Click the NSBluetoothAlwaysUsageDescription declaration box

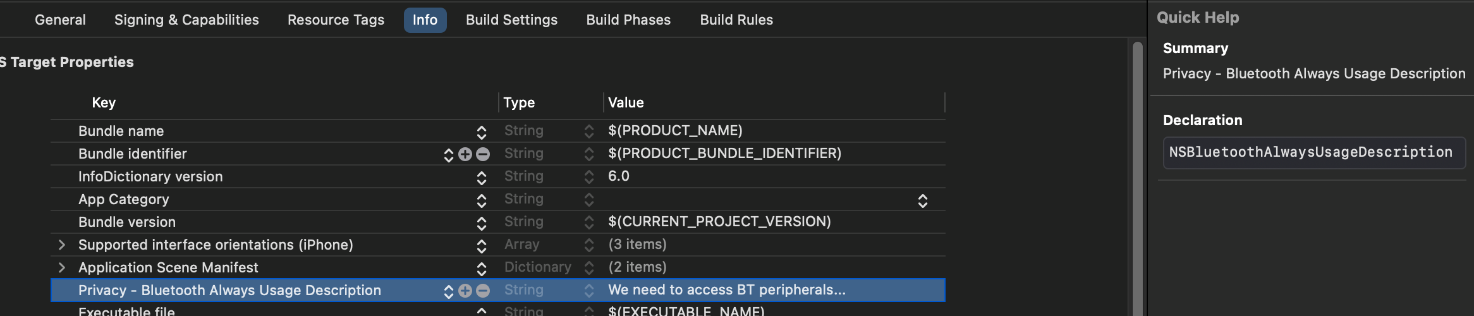(1313, 152)
